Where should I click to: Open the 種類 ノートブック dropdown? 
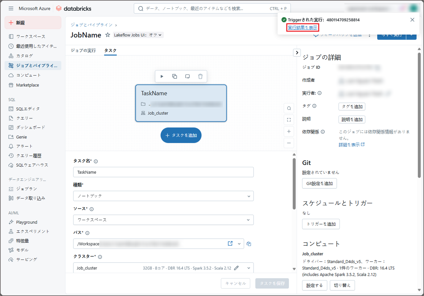tap(163, 196)
